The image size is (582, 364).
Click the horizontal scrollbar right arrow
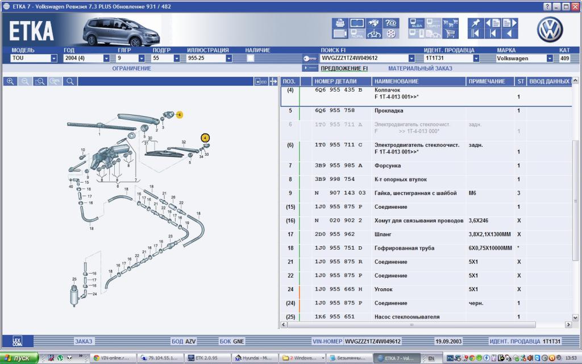point(568,325)
